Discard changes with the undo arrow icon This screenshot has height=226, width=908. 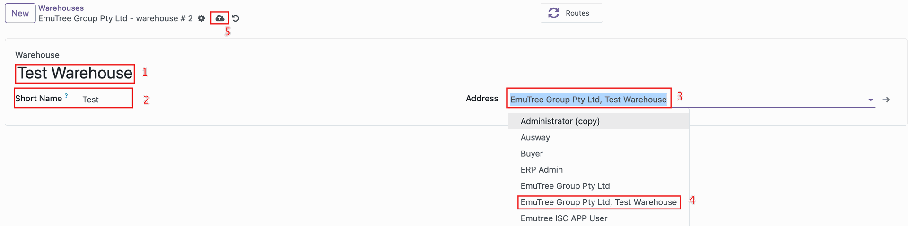pyautogui.click(x=236, y=18)
